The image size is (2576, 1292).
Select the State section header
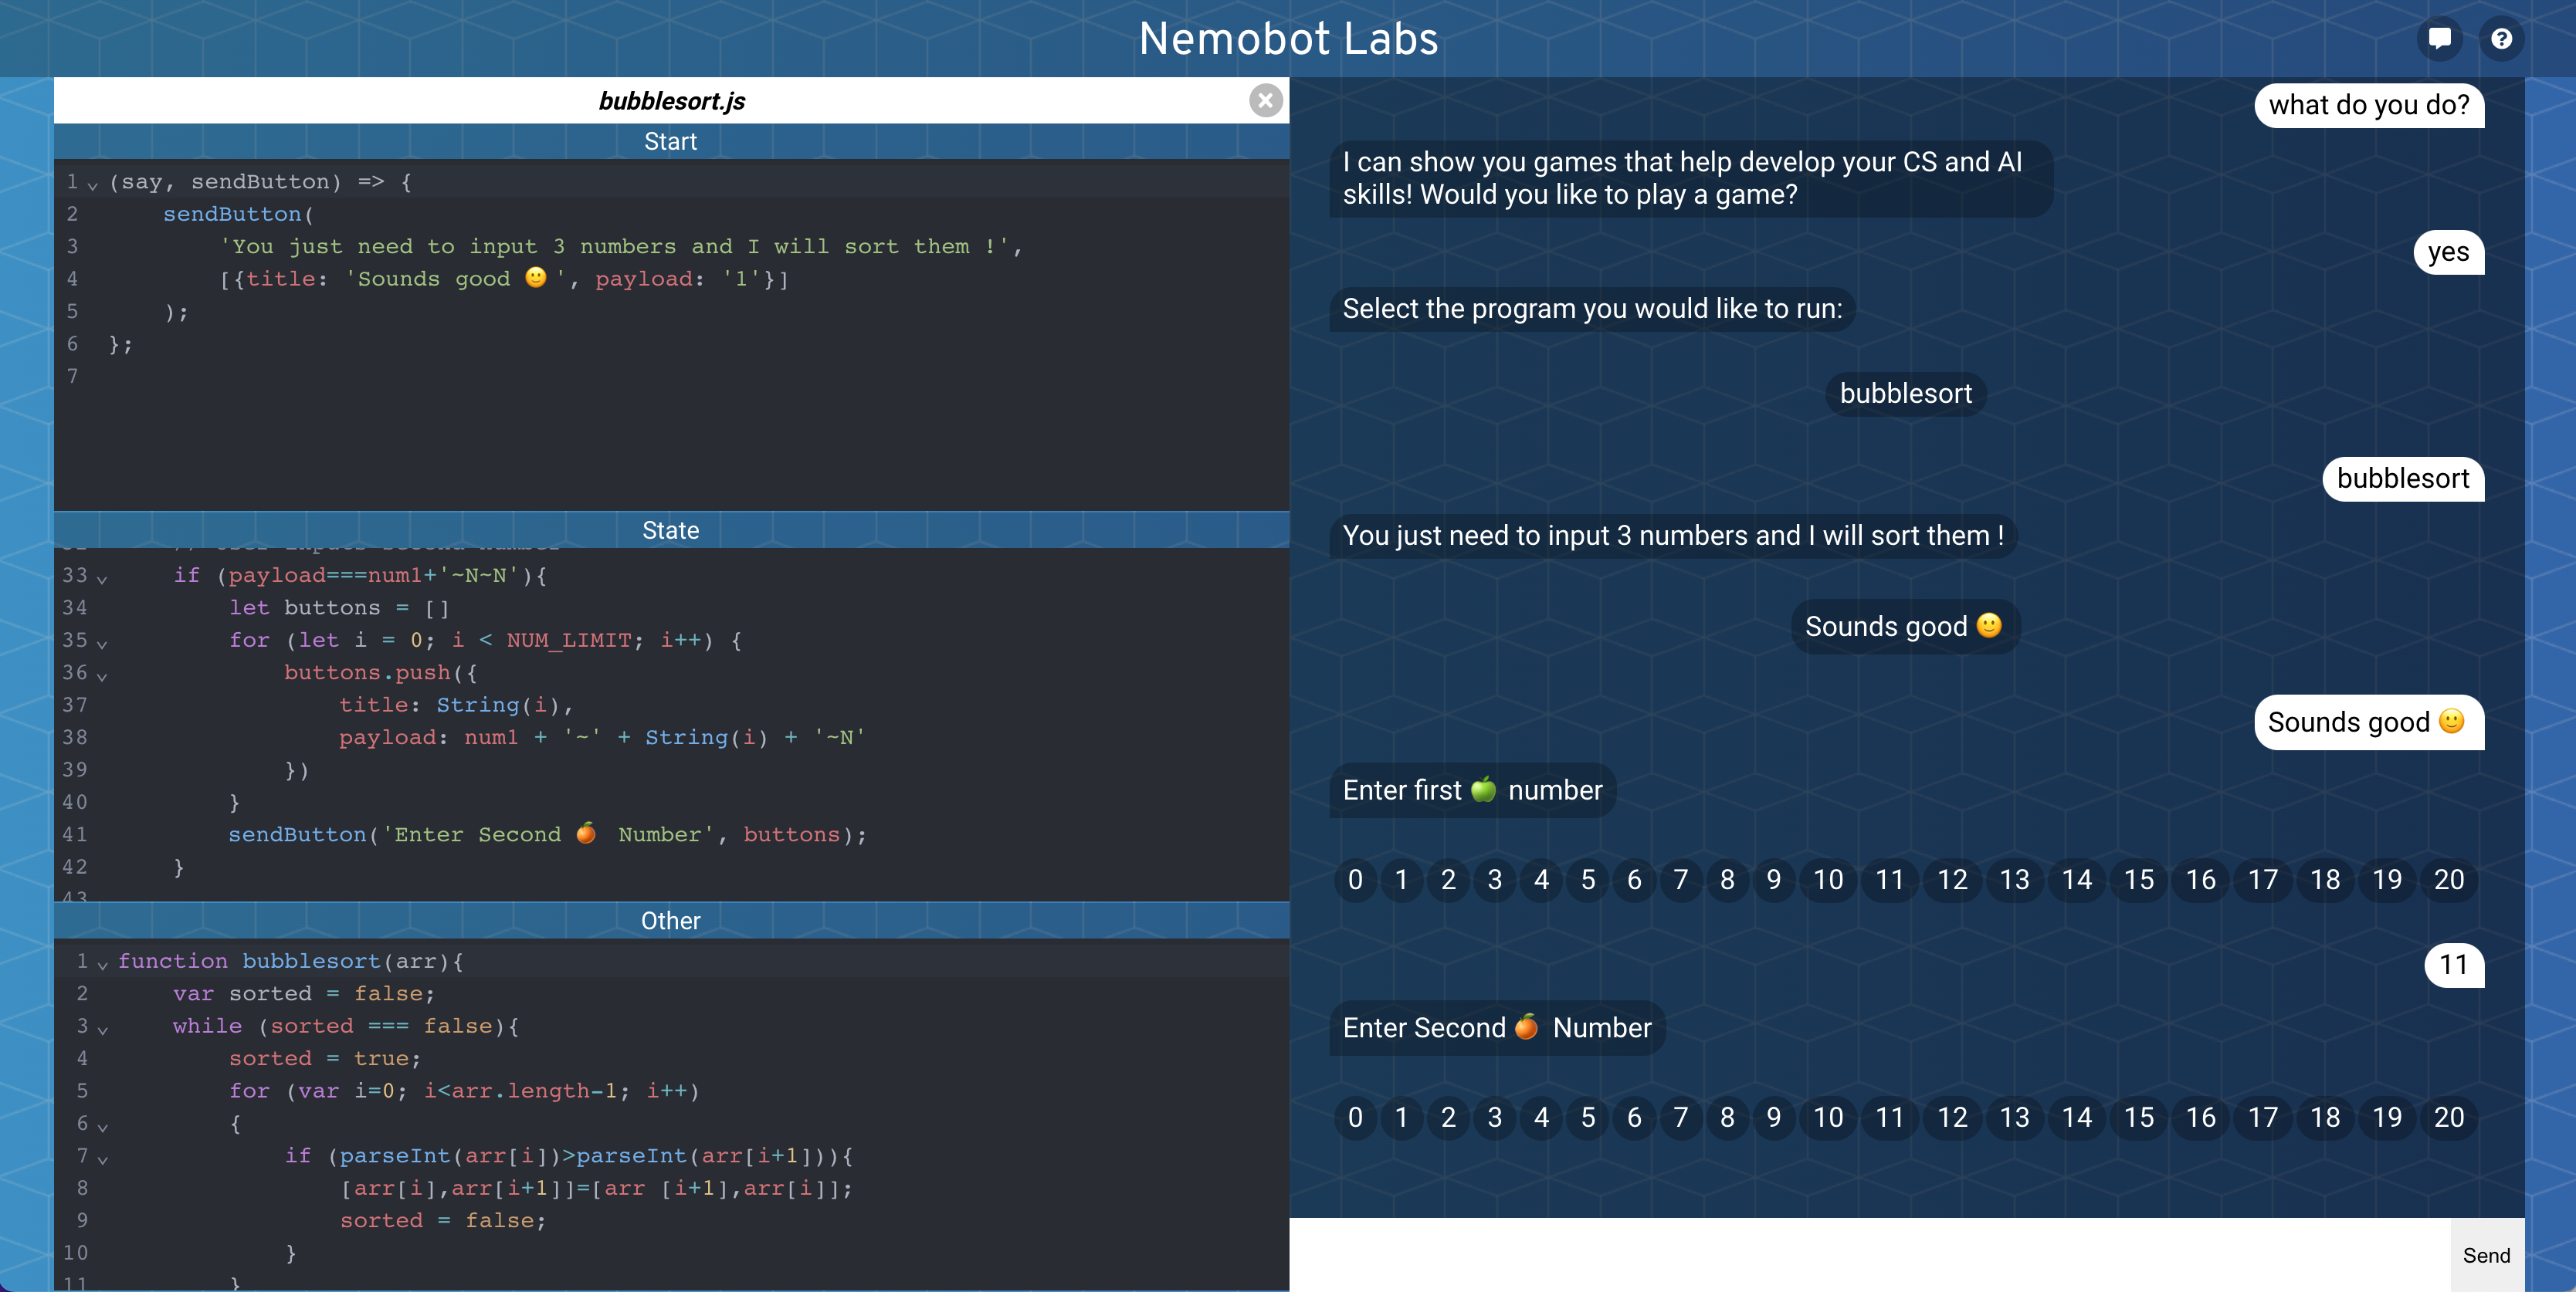(671, 530)
